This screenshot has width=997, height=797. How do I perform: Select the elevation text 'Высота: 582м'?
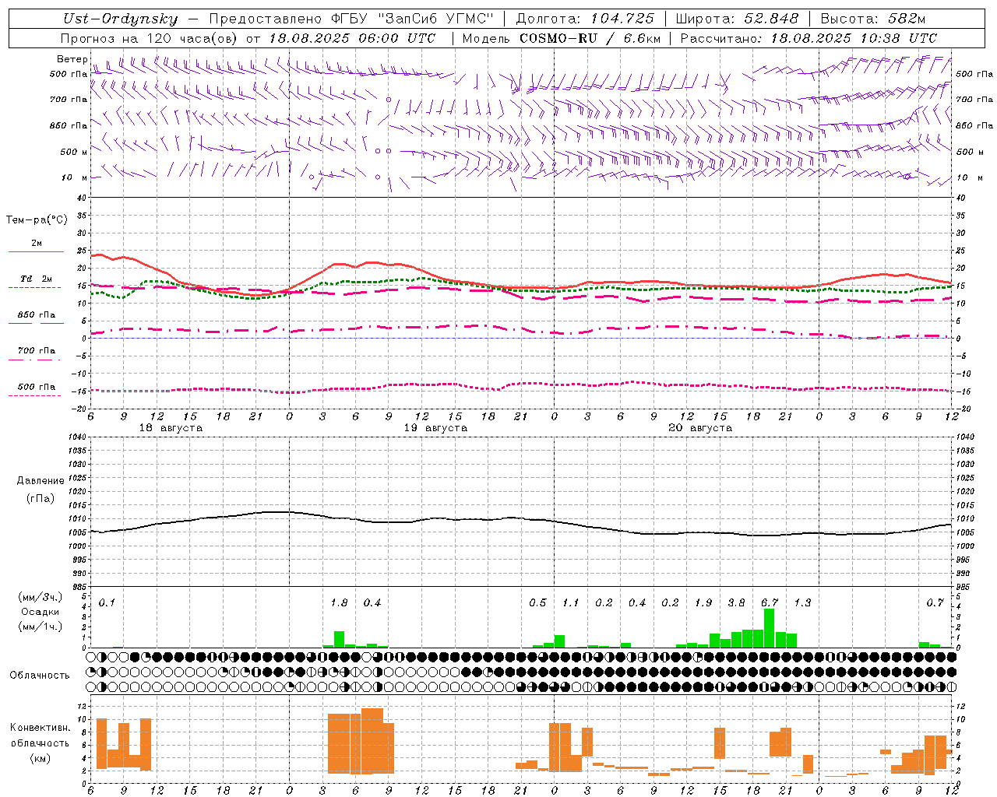[873, 19]
